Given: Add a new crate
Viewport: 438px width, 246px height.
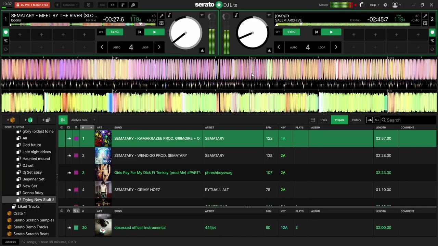Looking at the screenshot, I should tap(11, 120).
